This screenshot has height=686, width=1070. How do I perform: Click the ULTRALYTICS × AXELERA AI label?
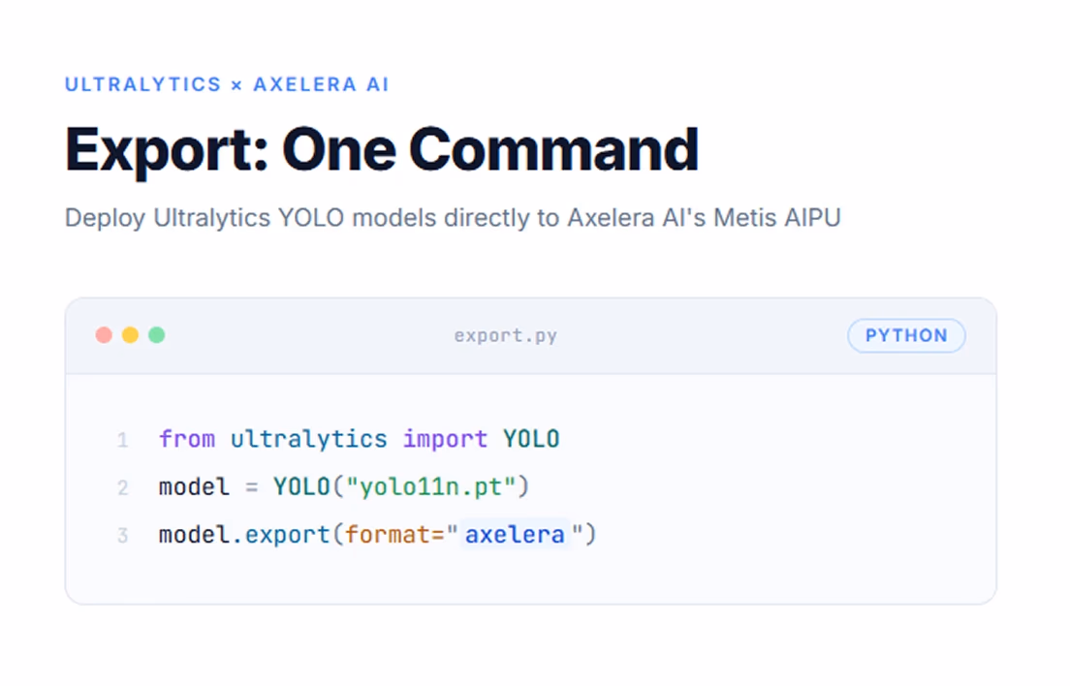coord(227,84)
